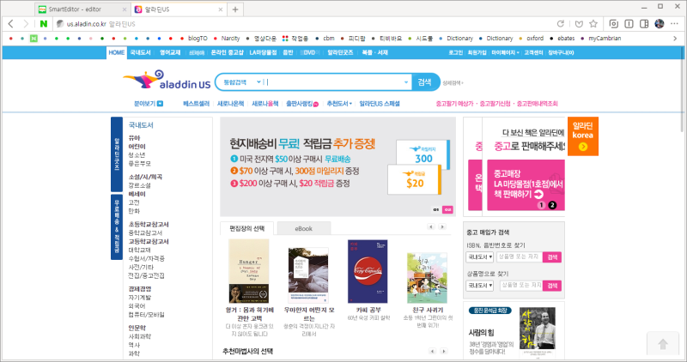Reload the page with refresh icon

(x=561, y=24)
